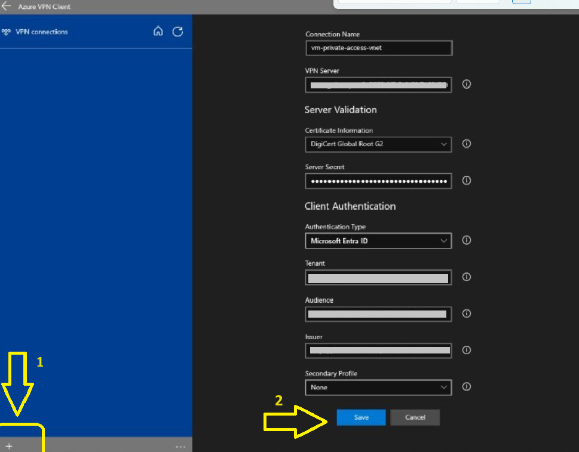Viewport: 579px width, 452px height.
Task: Click the VPN Server input field
Action: coord(378,85)
